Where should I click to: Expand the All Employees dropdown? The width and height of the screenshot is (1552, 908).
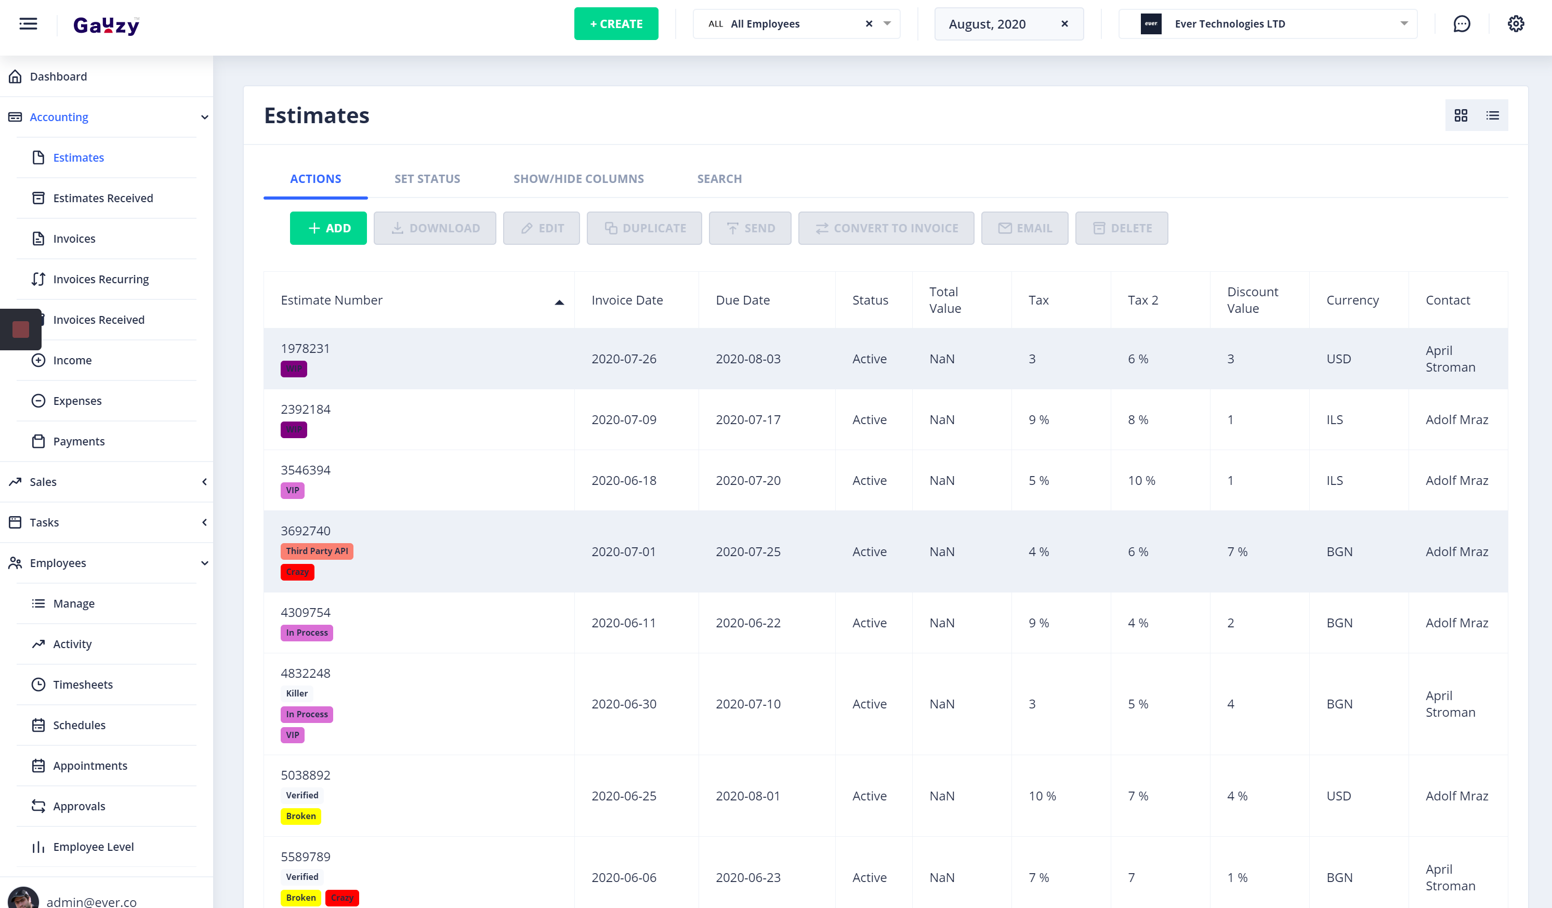tap(887, 23)
